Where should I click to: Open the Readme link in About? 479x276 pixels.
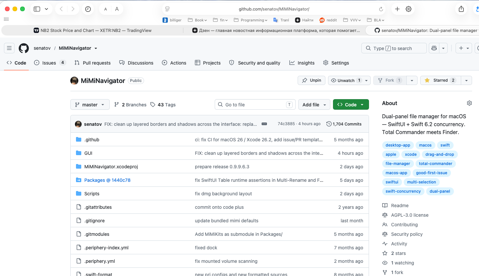click(x=395, y=206)
